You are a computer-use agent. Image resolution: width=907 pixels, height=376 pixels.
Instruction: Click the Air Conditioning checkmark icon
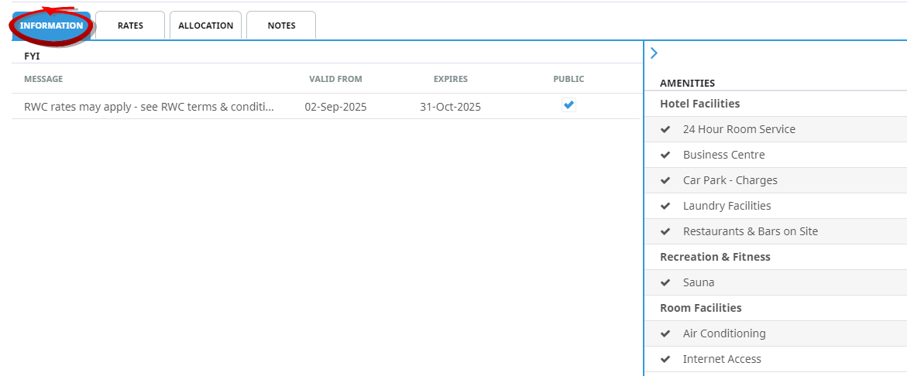(x=665, y=333)
